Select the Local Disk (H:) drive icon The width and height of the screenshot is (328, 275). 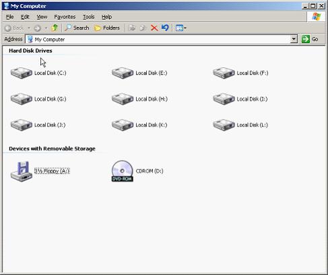tap(123, 99)
